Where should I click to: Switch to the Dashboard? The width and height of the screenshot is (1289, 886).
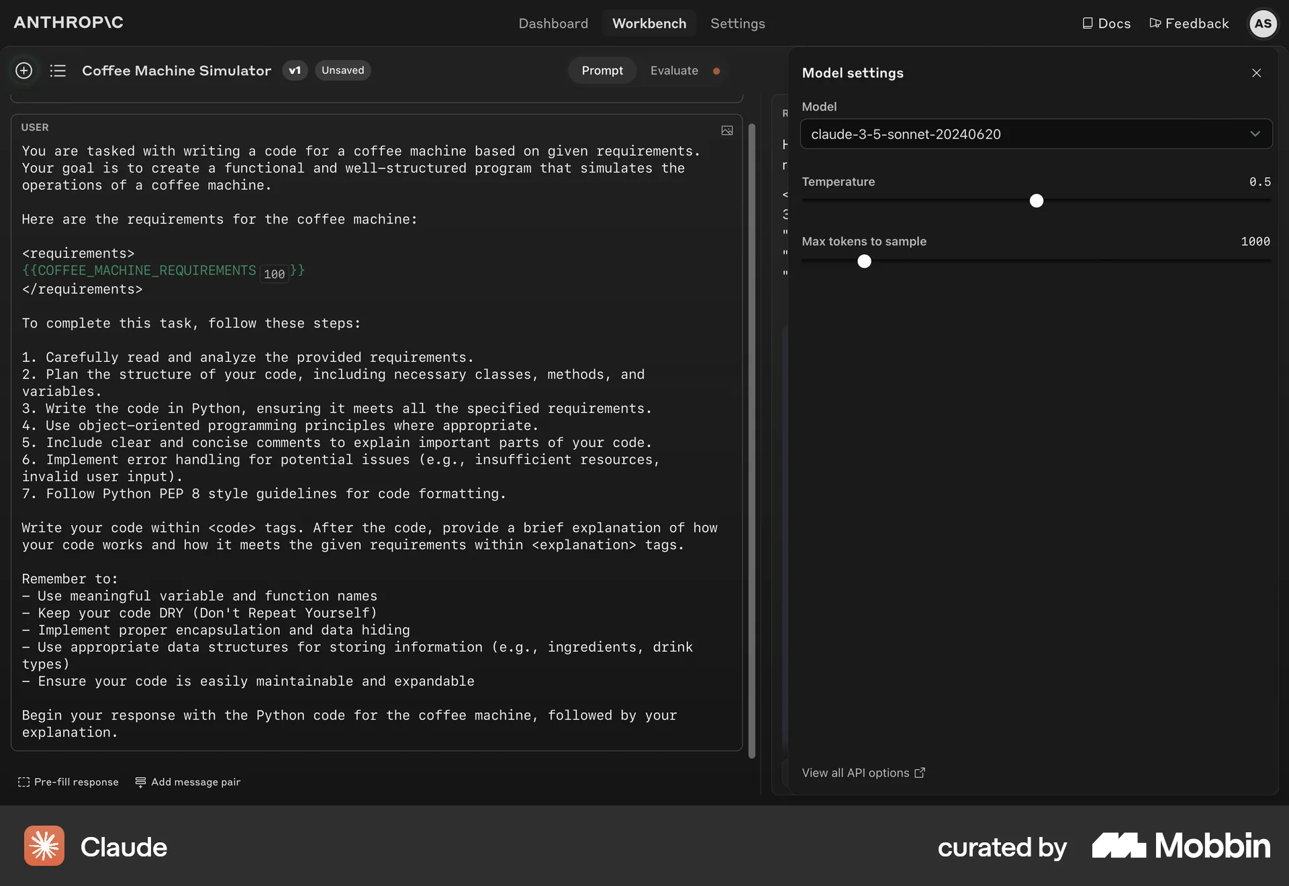click(x=553, y=23)
